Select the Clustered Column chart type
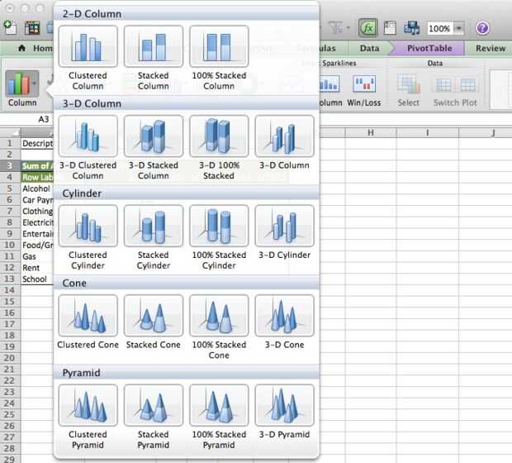 (88, 46)
